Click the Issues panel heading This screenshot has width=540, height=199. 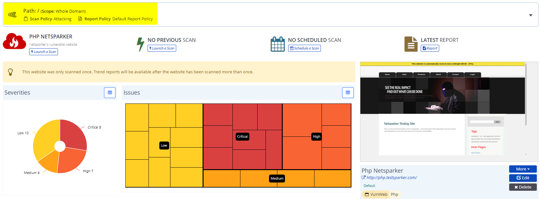132,92
